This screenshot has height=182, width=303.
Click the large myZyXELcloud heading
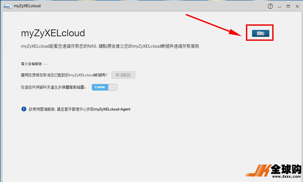(53, 33)
